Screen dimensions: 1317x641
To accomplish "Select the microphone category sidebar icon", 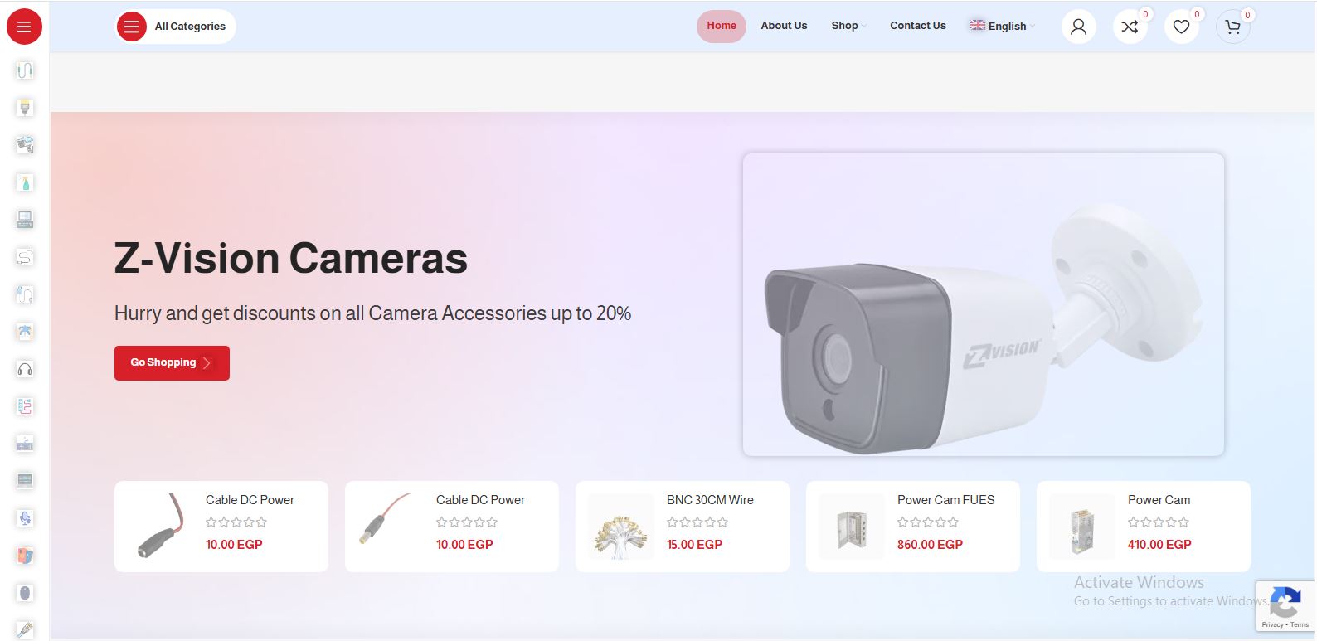I will point(25,518).
